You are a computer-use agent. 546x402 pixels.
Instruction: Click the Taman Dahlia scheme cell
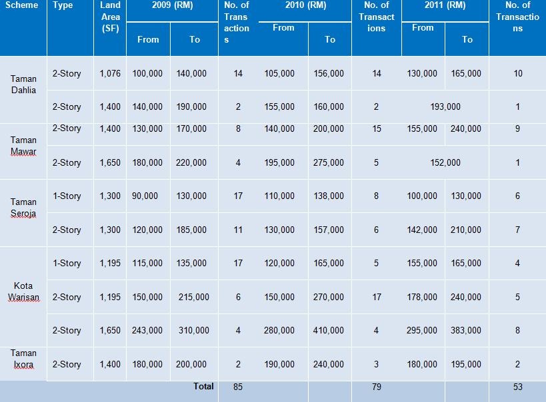coord(23,84)
